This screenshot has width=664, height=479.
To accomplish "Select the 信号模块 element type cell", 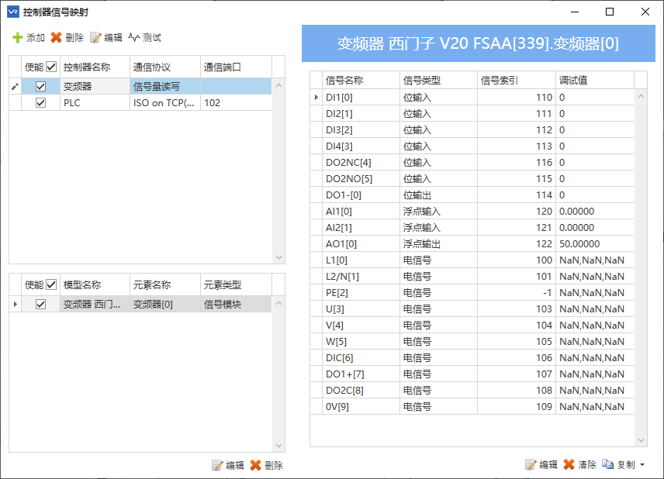I will point(237,305).
